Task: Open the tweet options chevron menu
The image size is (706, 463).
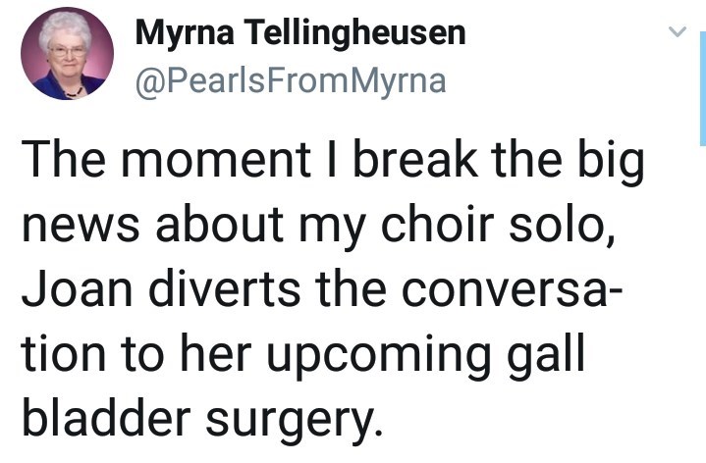Action: (677, 31)
